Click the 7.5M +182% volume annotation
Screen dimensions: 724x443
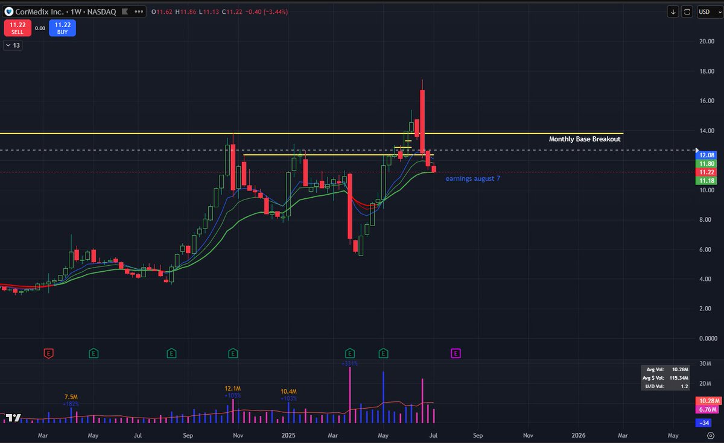(x=72, y=400)
